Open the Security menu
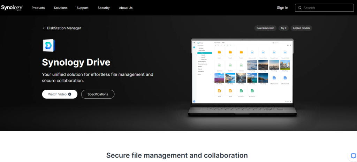The width and height of the screenshot is (357, 162). (x=104, y=8)
